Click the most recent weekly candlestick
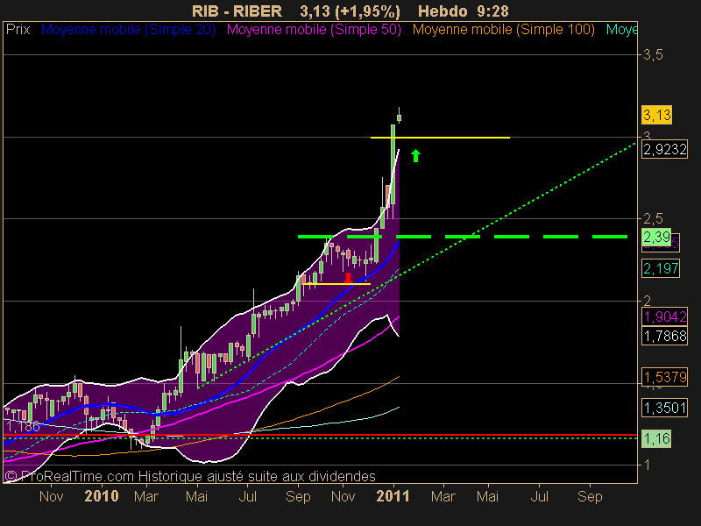The width and height of the screenshot is (701, 526). pos(399,117)
